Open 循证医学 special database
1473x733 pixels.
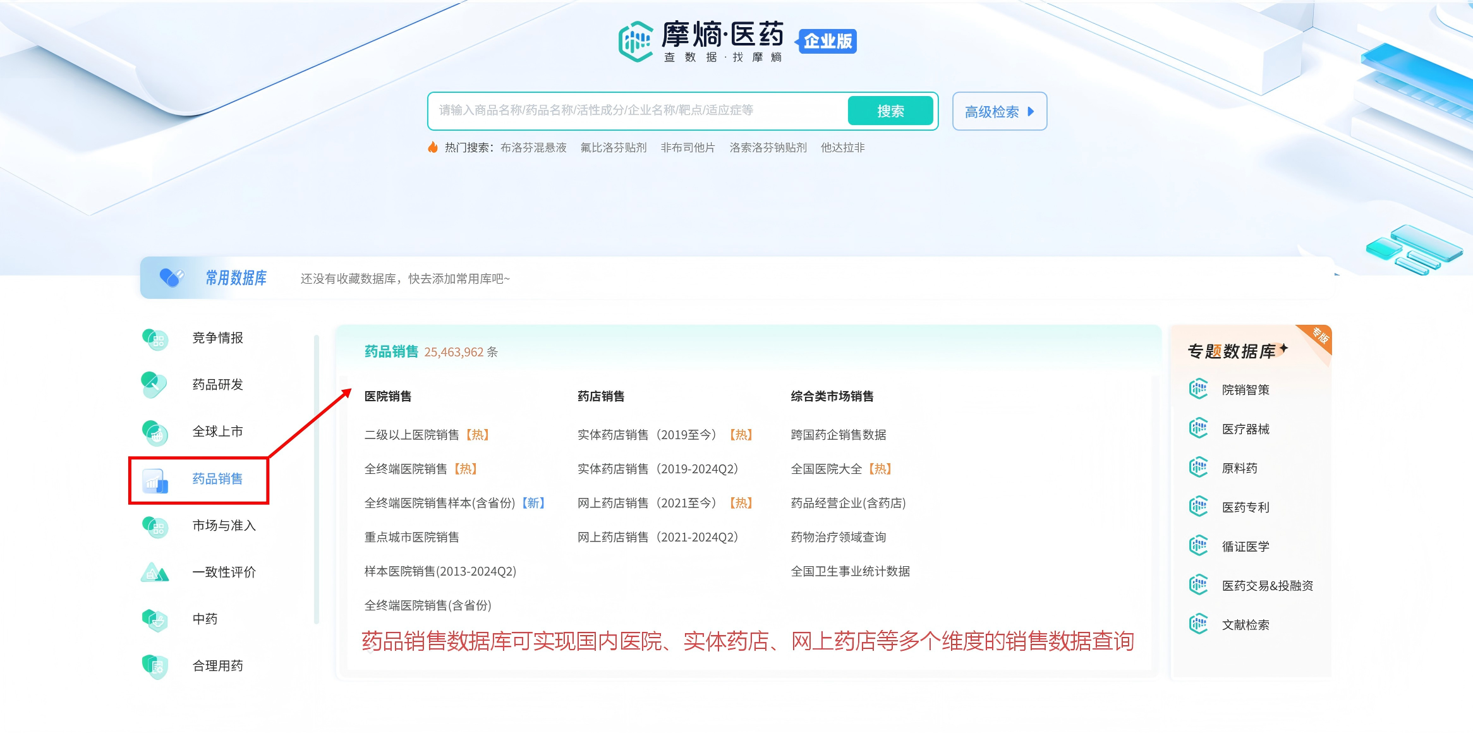pyautogui.click(x=1246, y=547)
